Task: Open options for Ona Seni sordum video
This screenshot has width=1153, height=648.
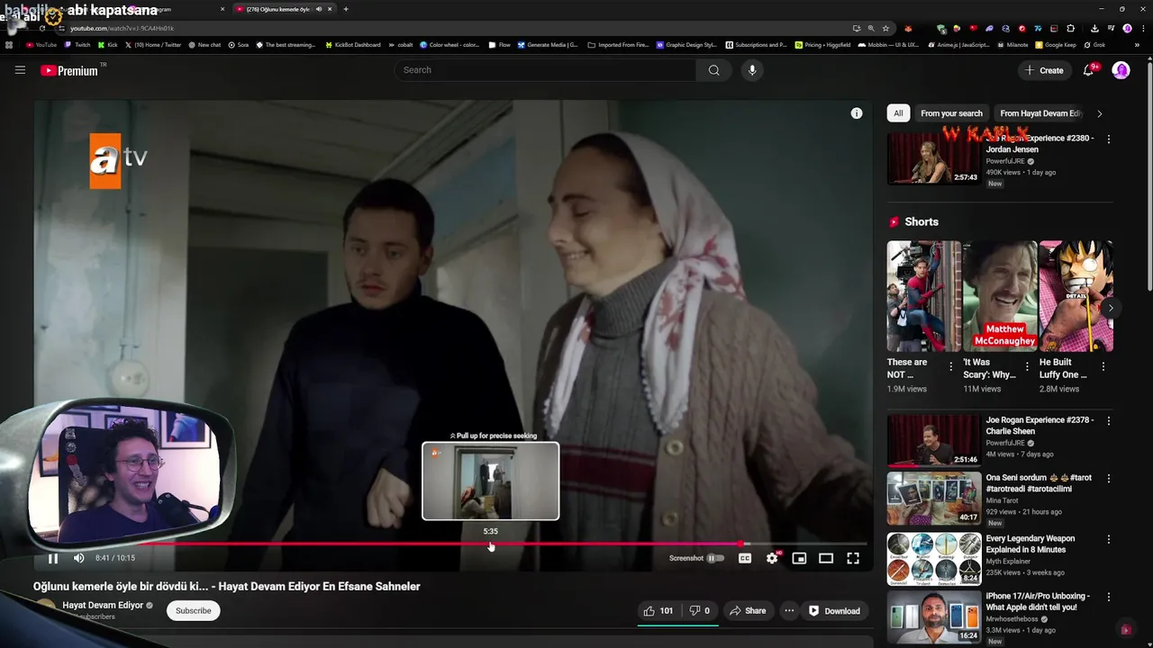Action: click(x=1109, y=478)
